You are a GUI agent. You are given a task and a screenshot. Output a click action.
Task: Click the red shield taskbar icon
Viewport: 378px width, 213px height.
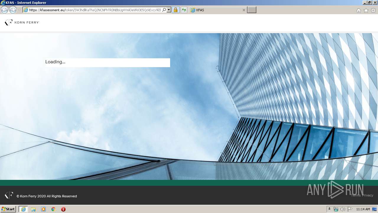(63, 209)
